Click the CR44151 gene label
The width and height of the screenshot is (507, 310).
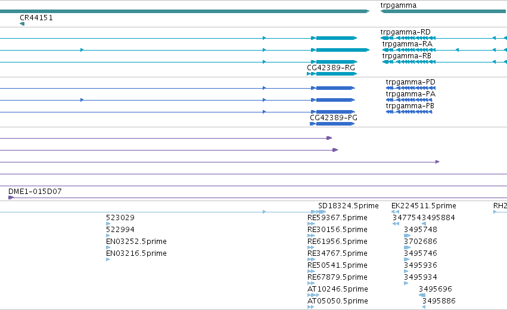pyautogui.click(x=36, y=18)
